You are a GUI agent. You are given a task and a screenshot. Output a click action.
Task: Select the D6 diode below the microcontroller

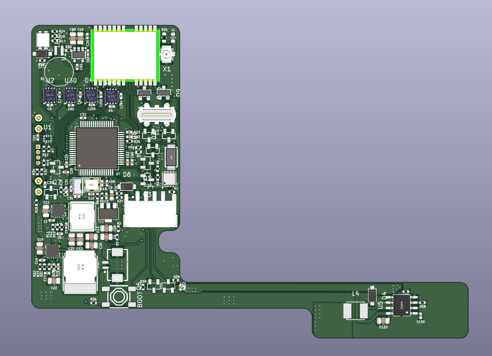pos(127,187)
